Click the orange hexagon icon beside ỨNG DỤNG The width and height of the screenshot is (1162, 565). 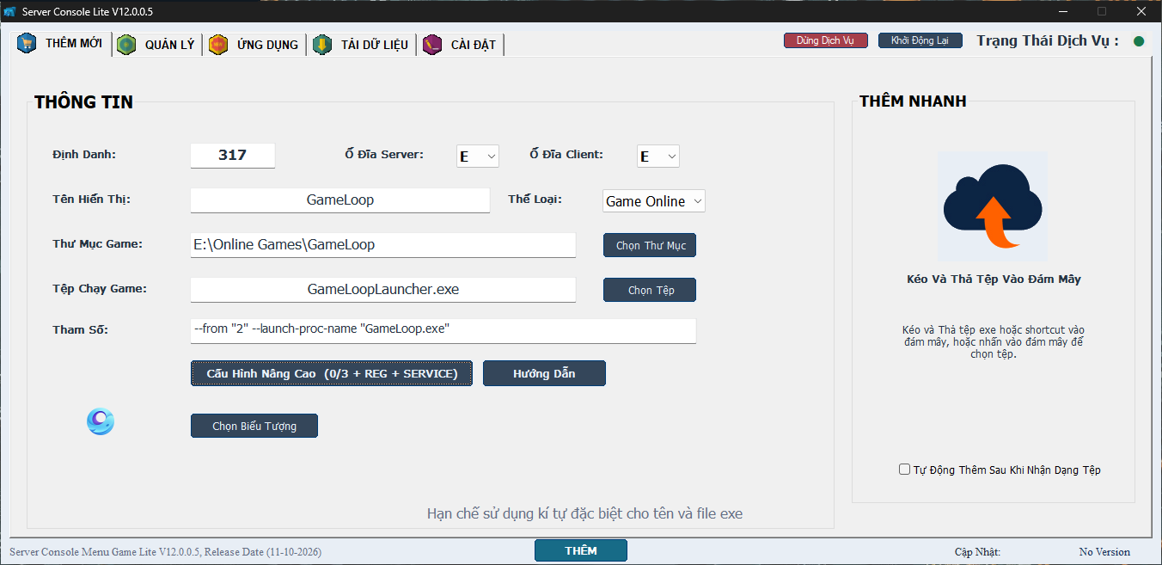click(x=218, y=45)
